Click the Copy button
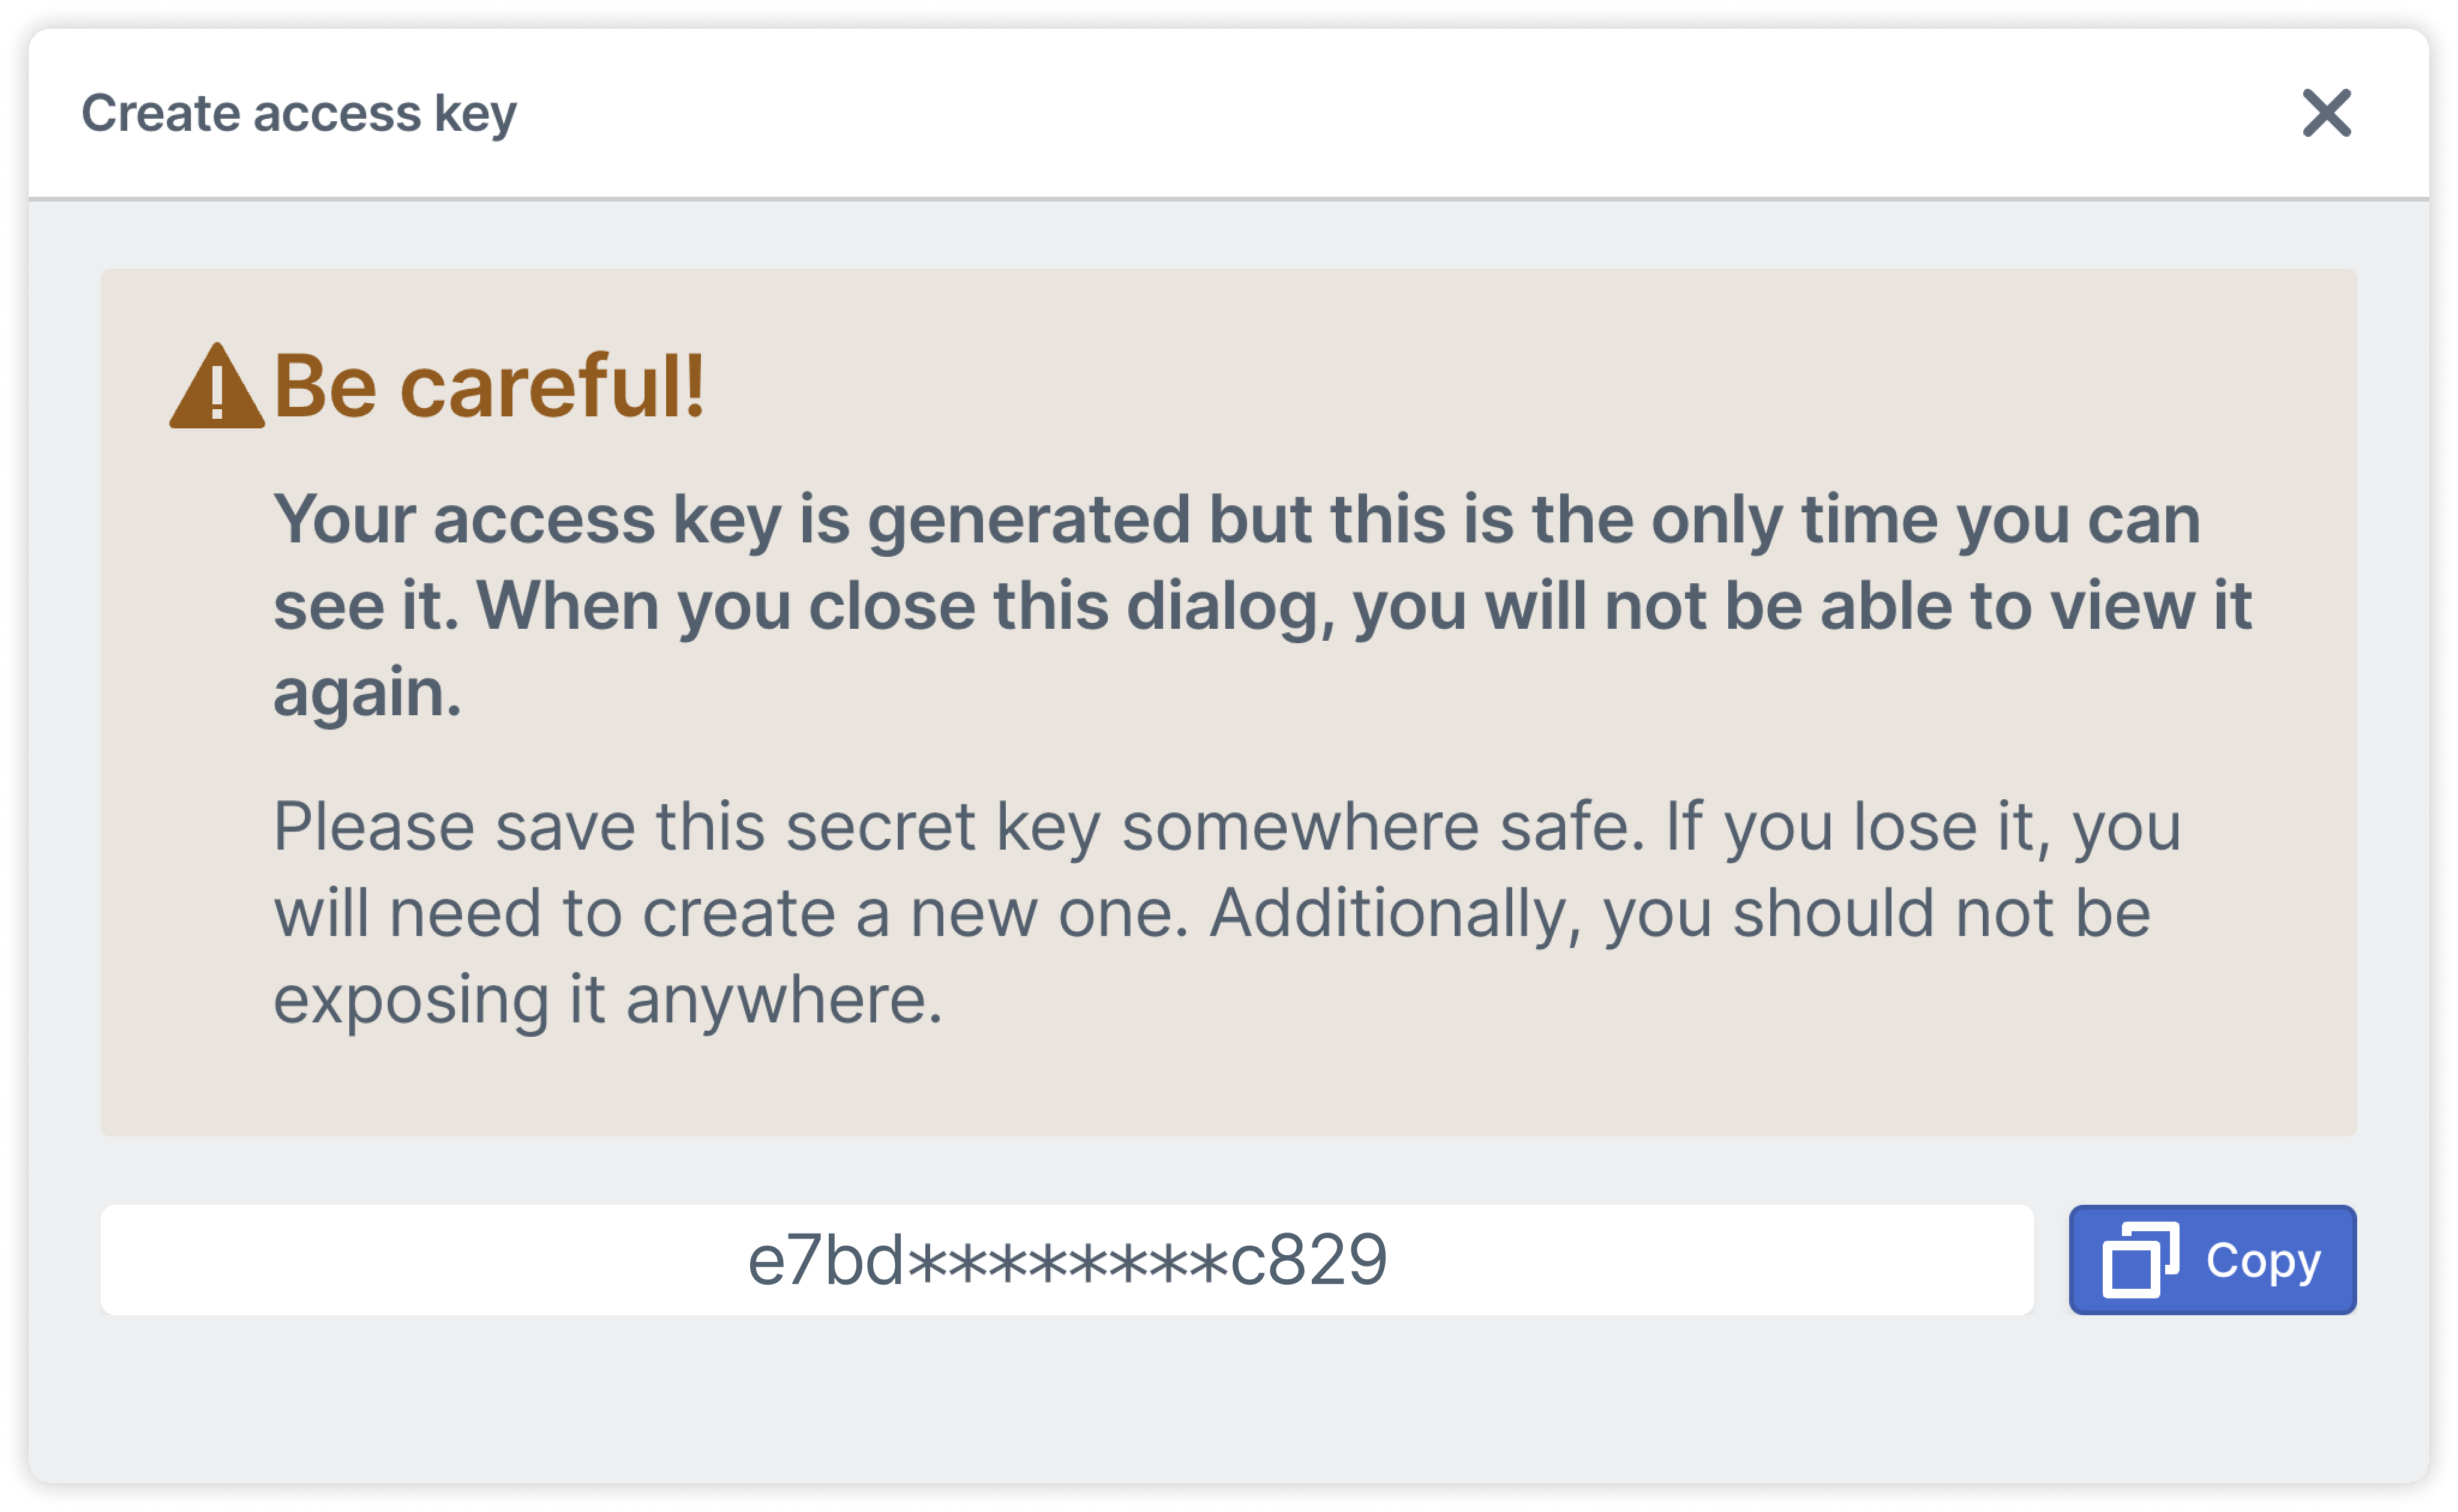The height and width of the screenshot is (1512, 2458). (2212, 1260)
